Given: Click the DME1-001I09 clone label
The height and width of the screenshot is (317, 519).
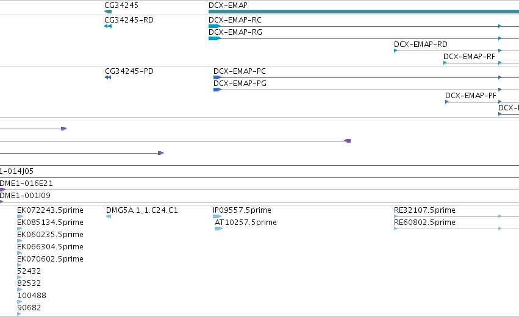Looking at the screenshot, I should pos(25,196).
